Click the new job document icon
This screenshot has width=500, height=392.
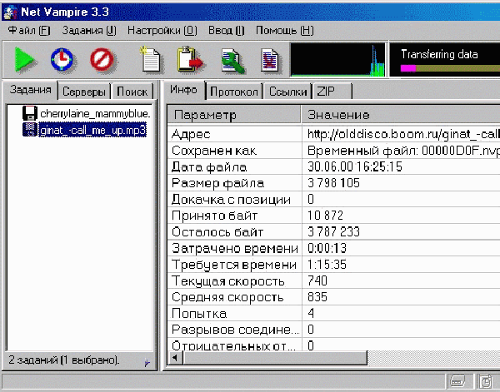click(x=150, y=60)
